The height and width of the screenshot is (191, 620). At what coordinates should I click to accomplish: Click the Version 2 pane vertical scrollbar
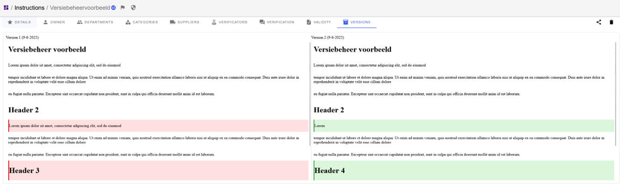(616, 94)
